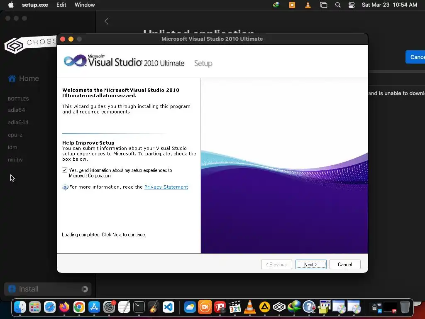The image size is (425, 319).
Task: Click the date and time display
Action: [389, 5]
